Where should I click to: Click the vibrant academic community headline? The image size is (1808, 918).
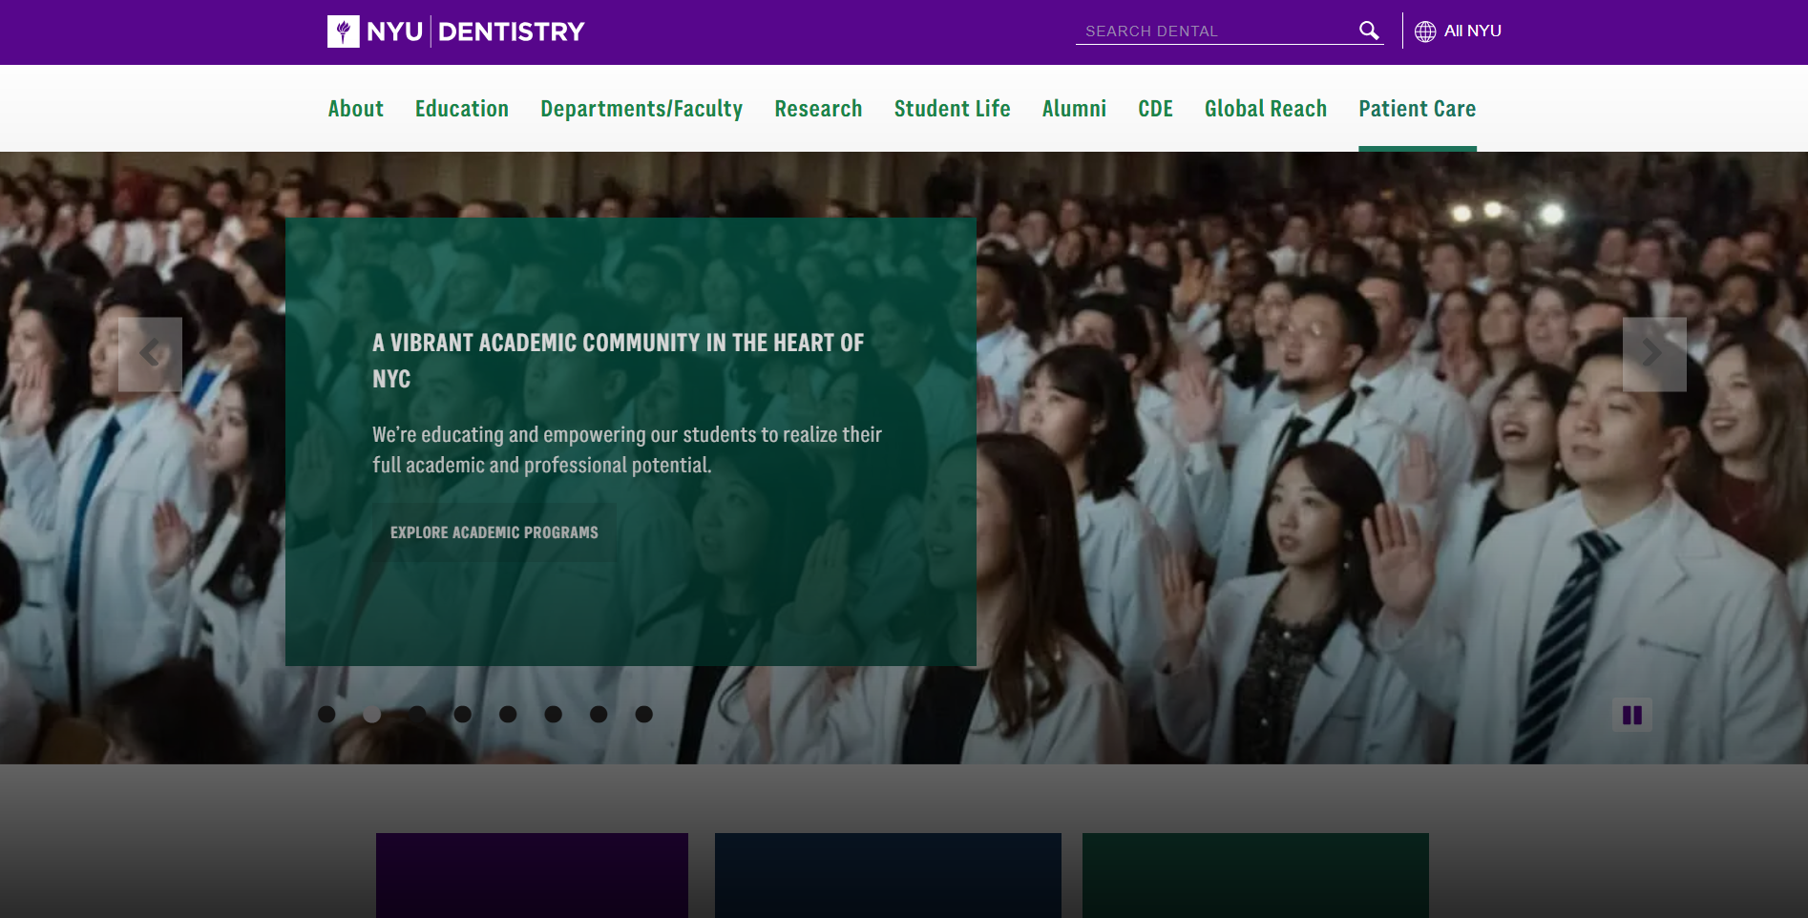point(618,361)
